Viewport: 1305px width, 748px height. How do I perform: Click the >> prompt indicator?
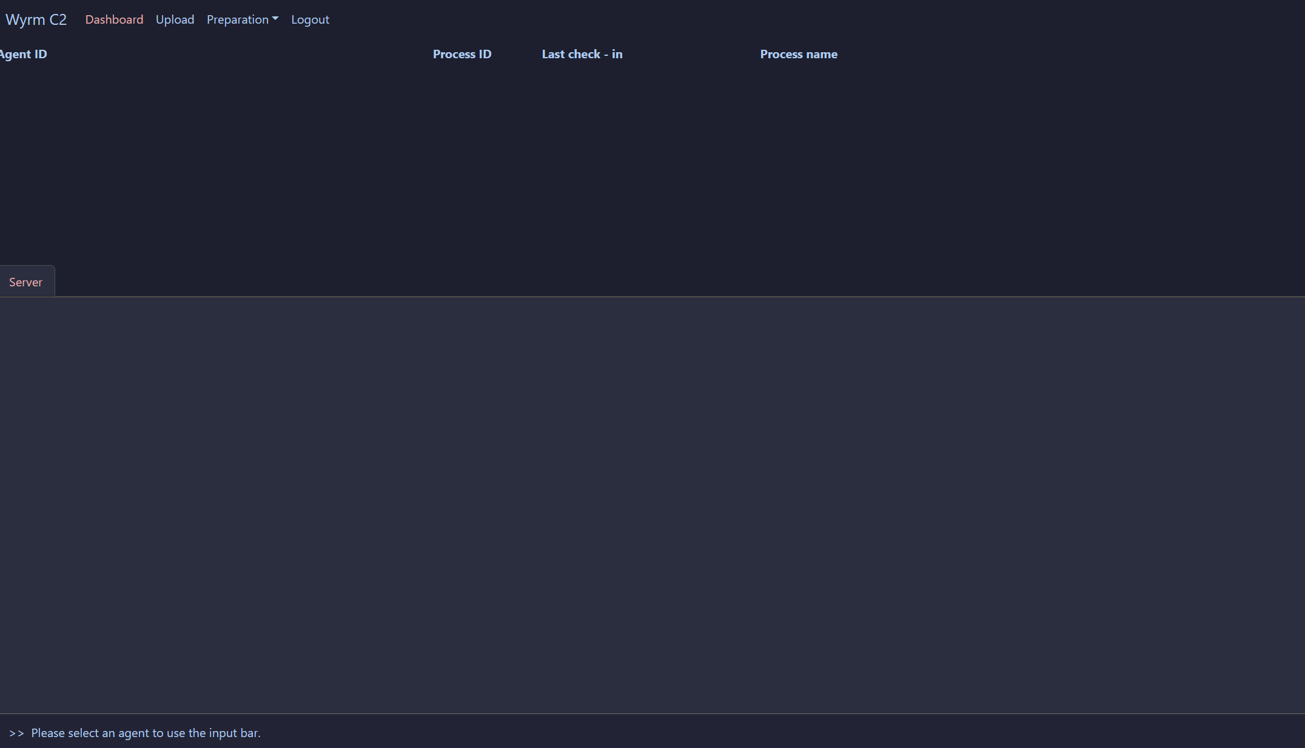[18, 733]
